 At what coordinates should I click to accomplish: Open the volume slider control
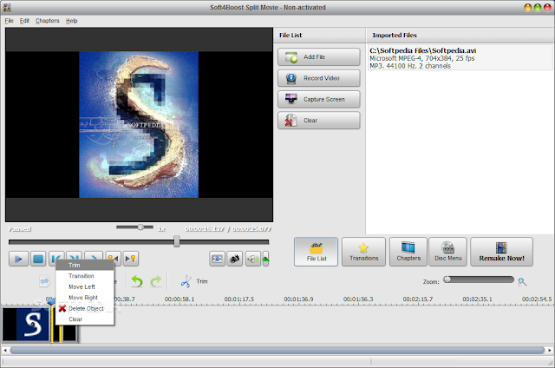coord(265,259)
